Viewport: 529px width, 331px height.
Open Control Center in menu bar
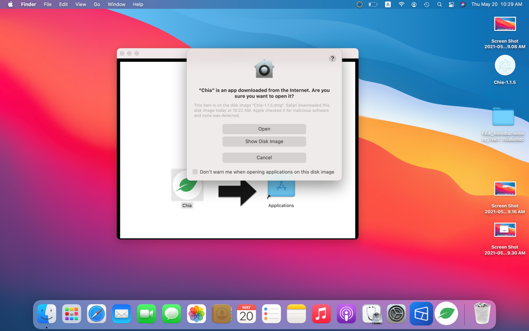coord(451,5)
